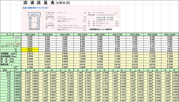Select cell 0.0619 in the 全断面積 row

pos(30,53)
